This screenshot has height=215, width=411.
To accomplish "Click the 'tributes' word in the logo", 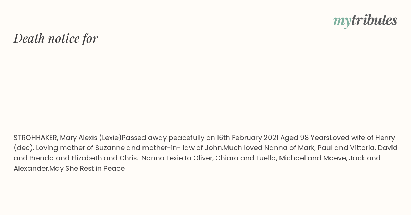I will (374, 20).
